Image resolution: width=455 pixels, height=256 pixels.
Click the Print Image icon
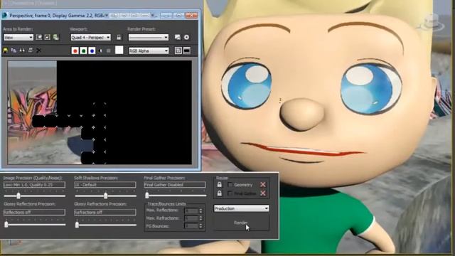coord(31,50)
